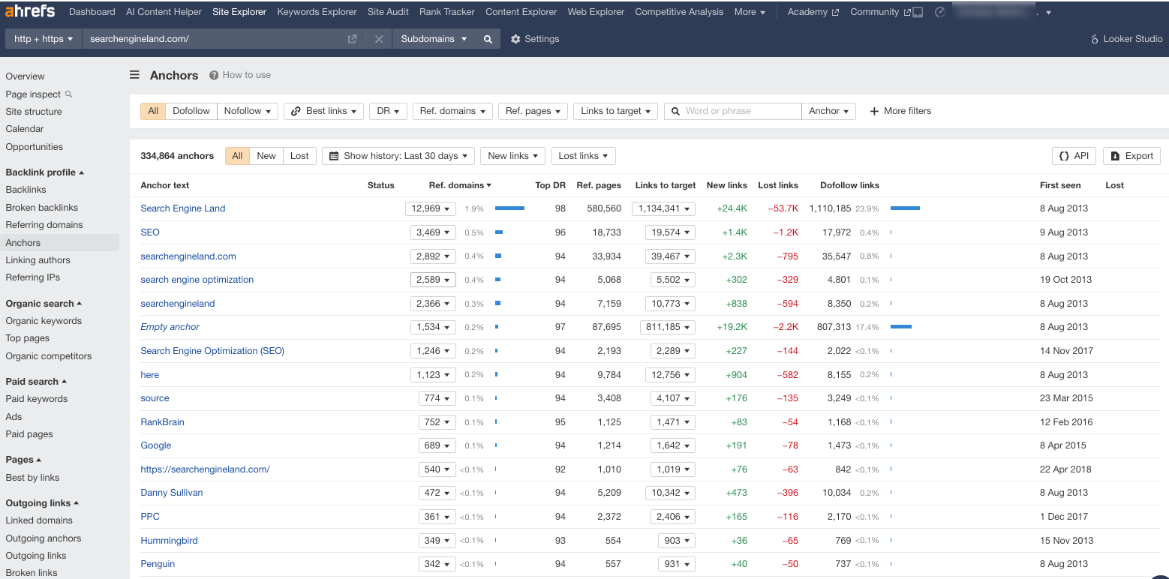Click the open URL in new tab icon
The width and height of the screenshot is (1169, 579).
point(352,39)
